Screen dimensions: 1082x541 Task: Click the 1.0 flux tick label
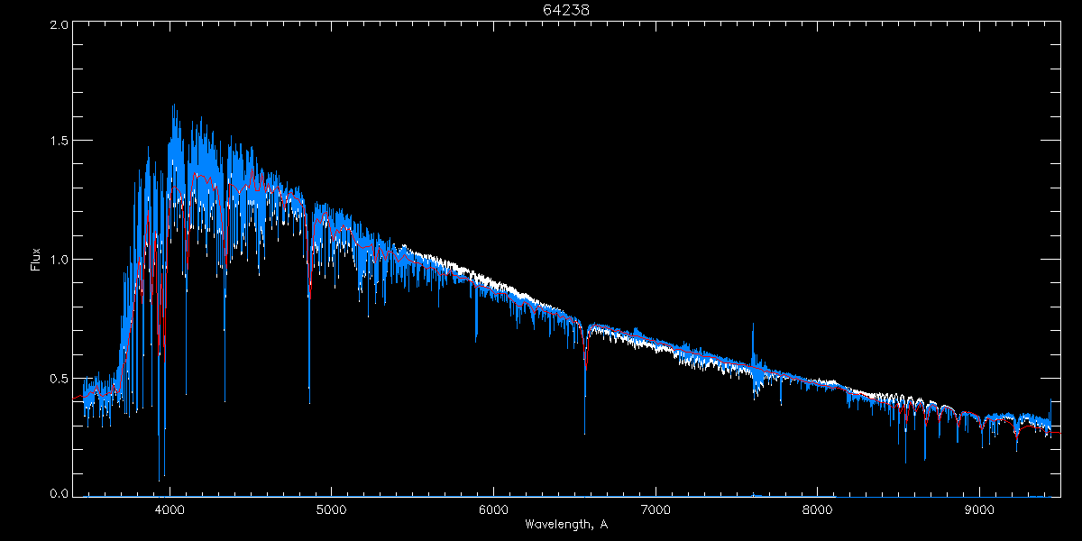pos(58,260)
